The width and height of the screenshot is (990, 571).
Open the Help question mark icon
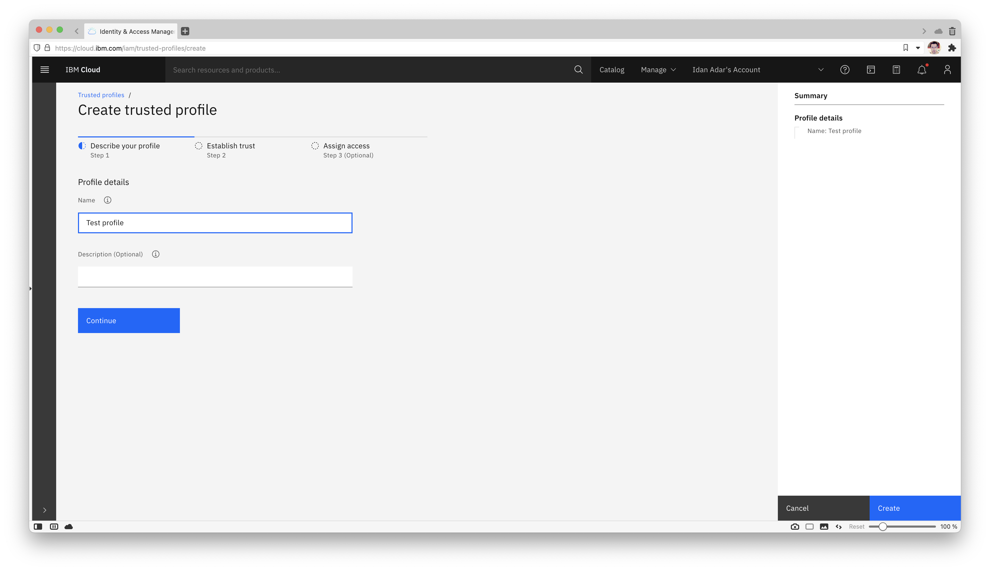[x=845, y=70]
